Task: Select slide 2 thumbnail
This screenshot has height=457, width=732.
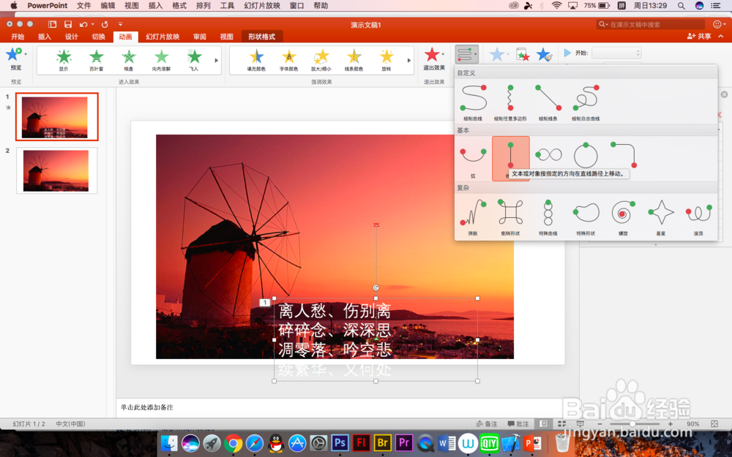Action: coord(57,170)
